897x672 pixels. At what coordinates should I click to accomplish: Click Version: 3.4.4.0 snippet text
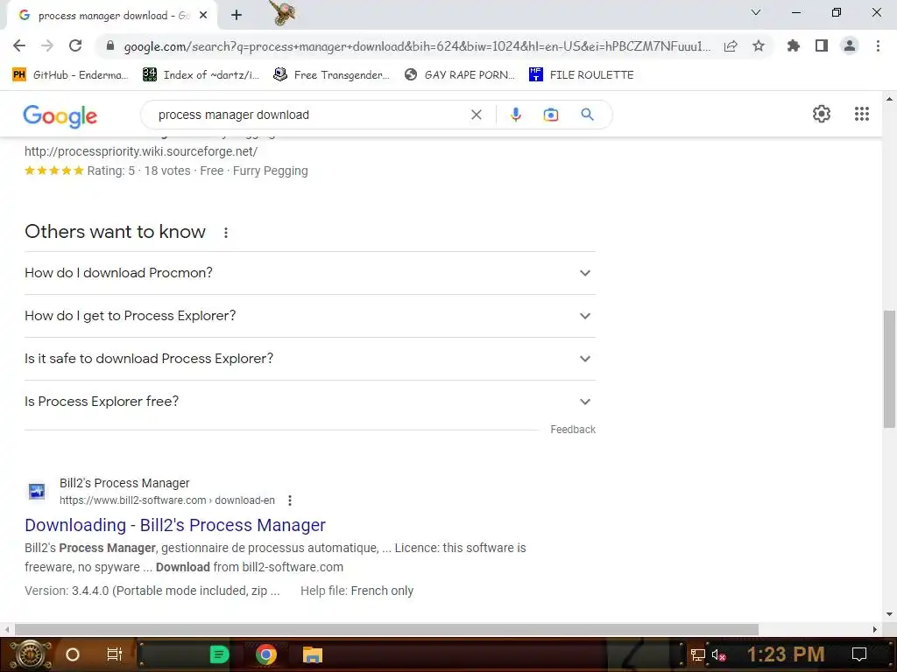[x=152, y=591]
